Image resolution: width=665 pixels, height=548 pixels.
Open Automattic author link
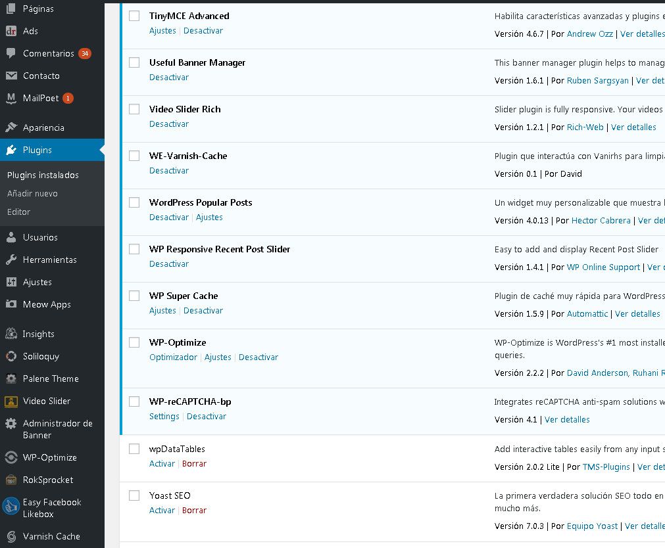(587, 313)
